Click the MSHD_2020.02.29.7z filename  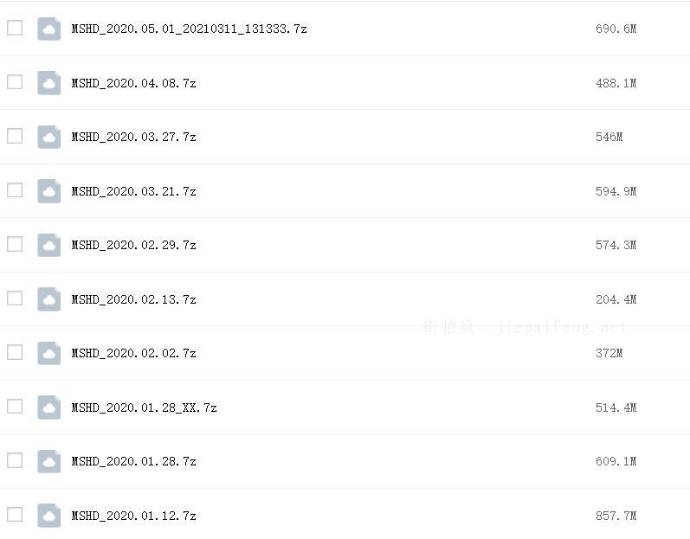point(133,246)
